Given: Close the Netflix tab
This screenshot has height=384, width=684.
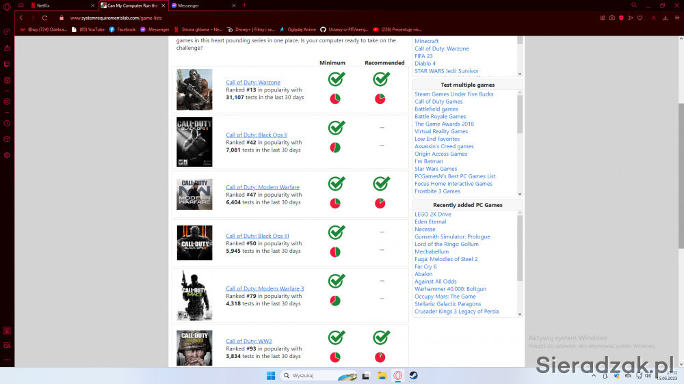Looking at the screenshot, I should pyautogui.click(x=92, y=5).
